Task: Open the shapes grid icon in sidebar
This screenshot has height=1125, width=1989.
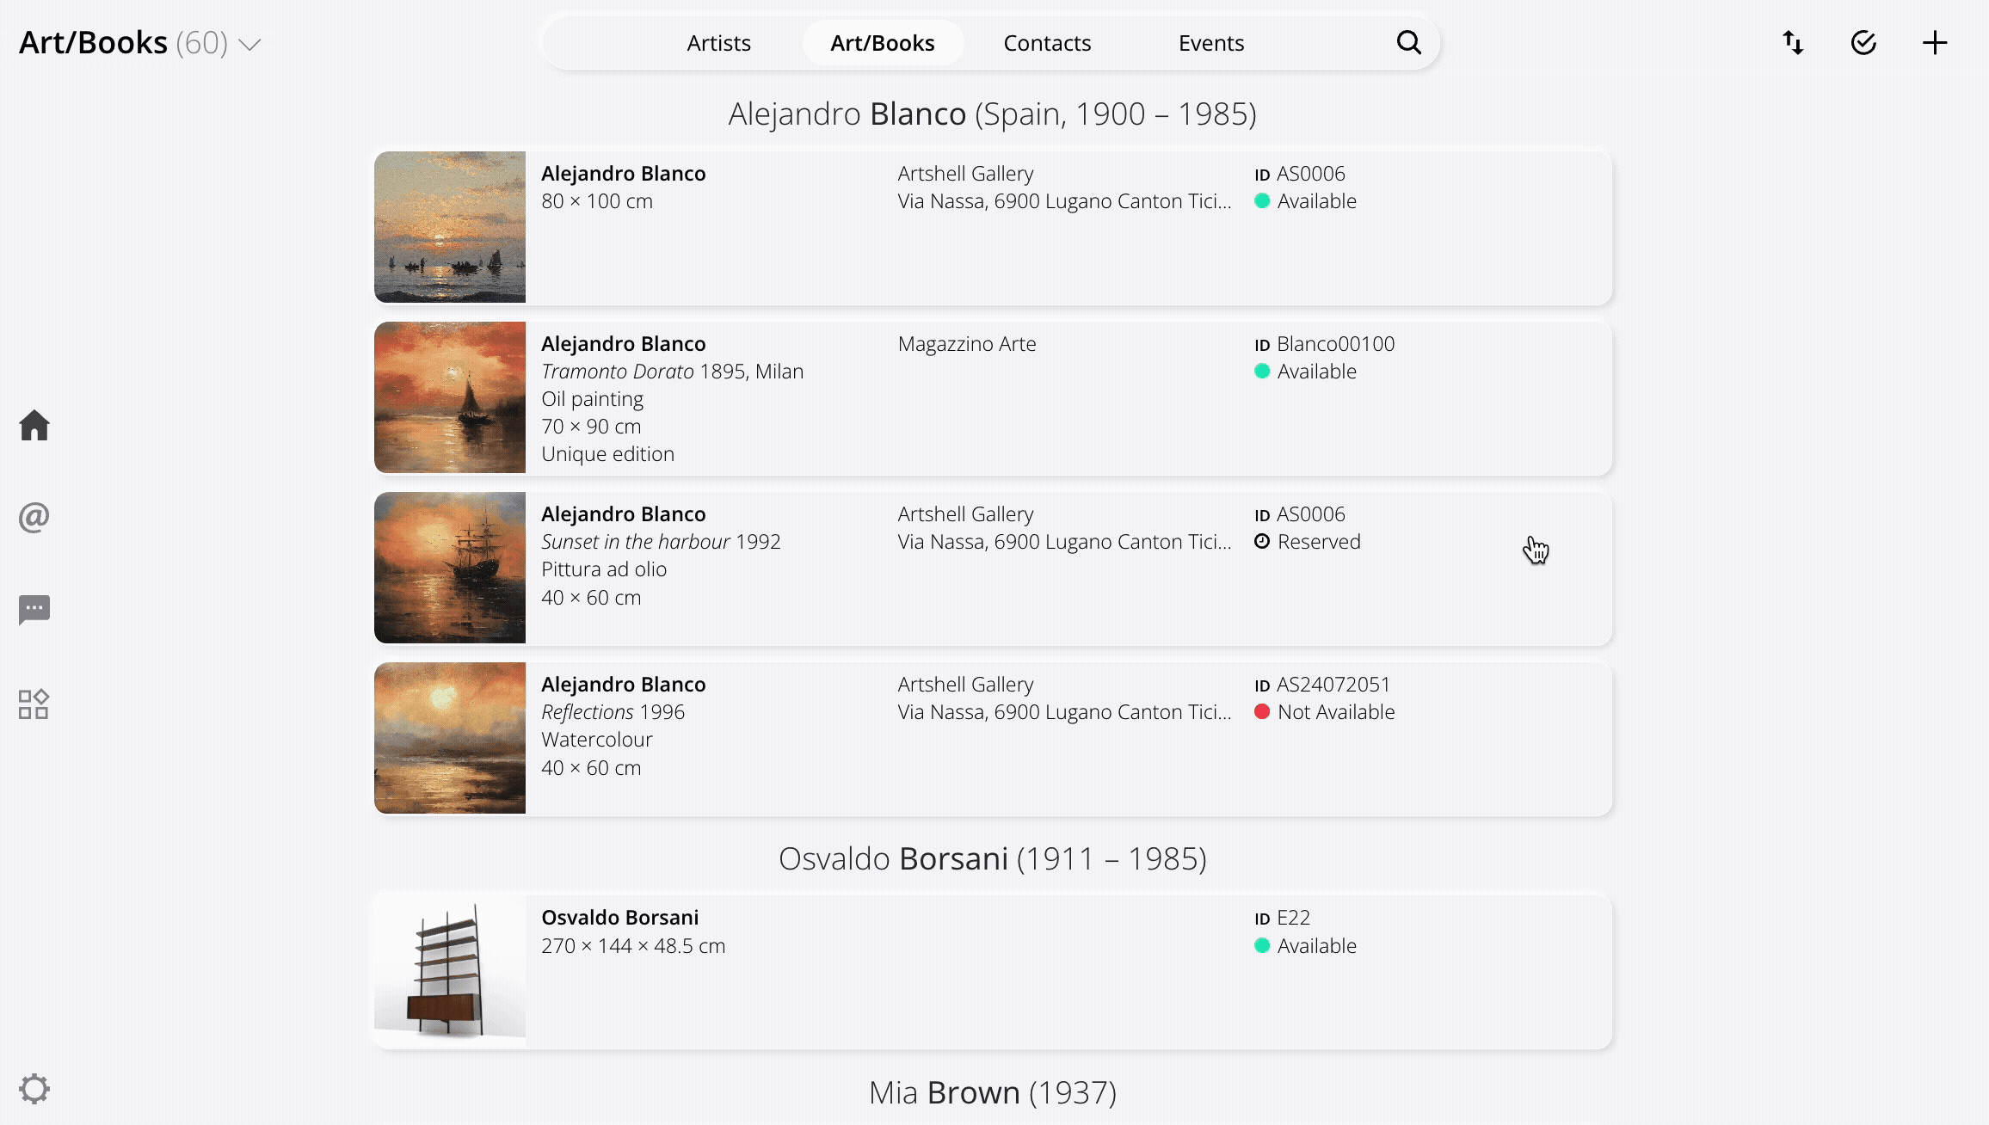Action: tap(34, 704)
